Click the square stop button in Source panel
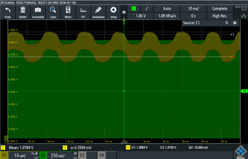Screen dimensions: 248x159 [x=227, y=23]
